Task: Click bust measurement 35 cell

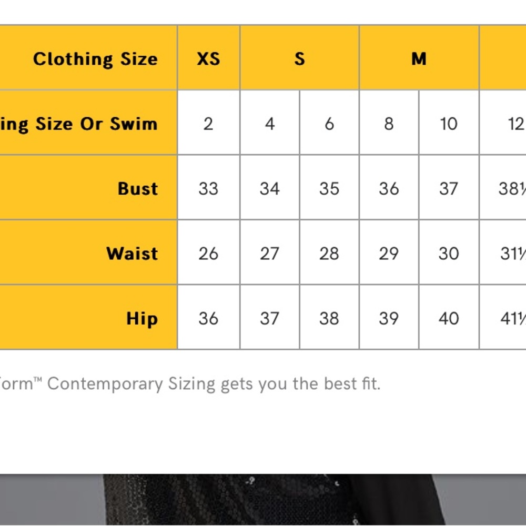Action: [x=329, y=188]
